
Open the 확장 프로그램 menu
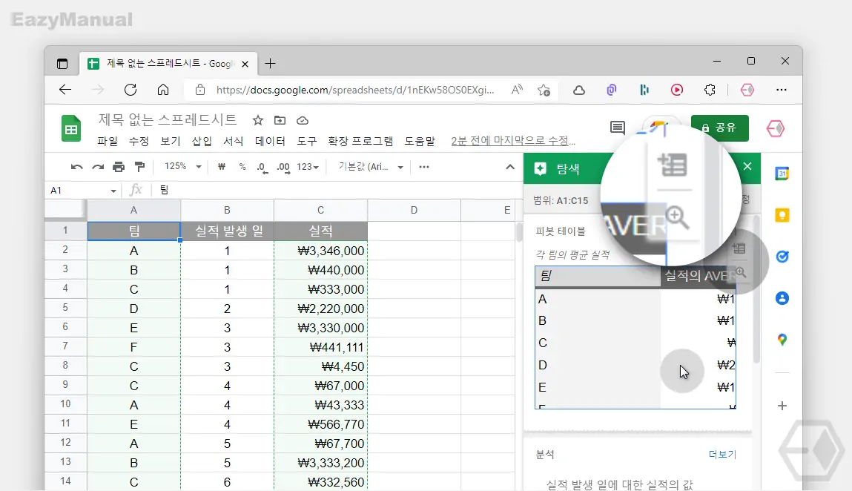pyautogui.click(x=360, y=142)
